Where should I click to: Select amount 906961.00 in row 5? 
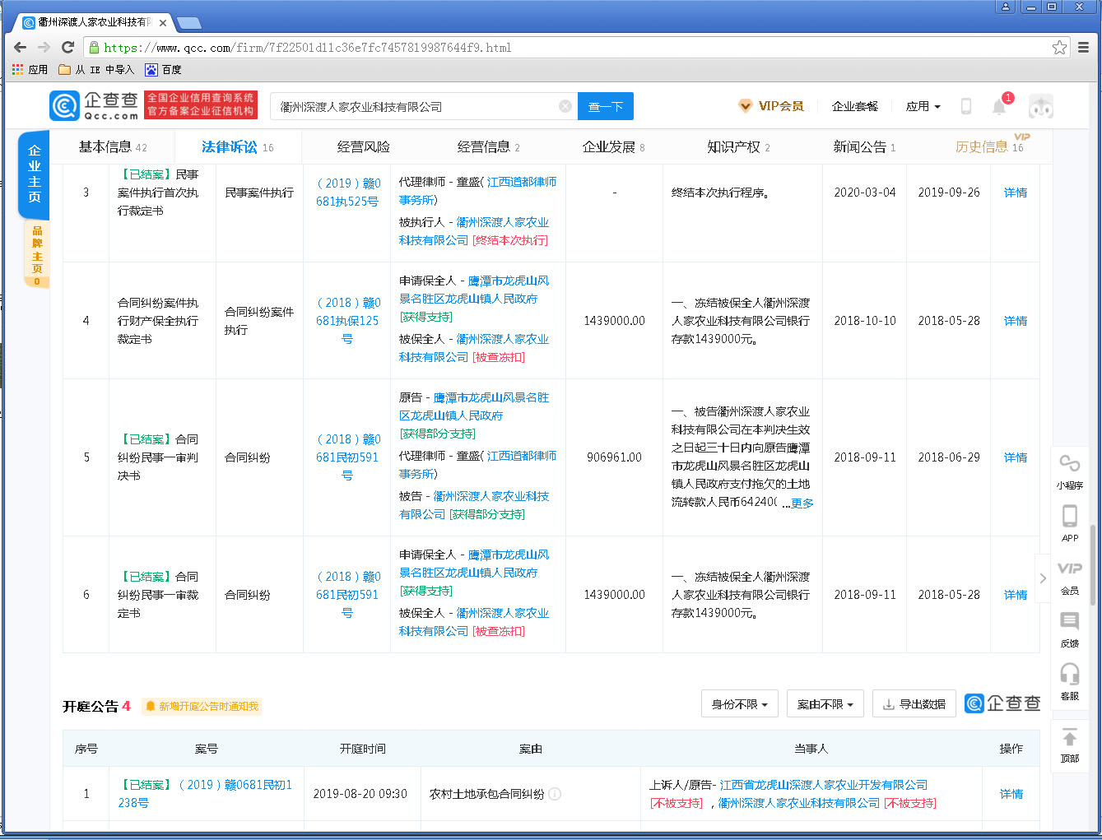pyautogui.click(x=614, y=457)
